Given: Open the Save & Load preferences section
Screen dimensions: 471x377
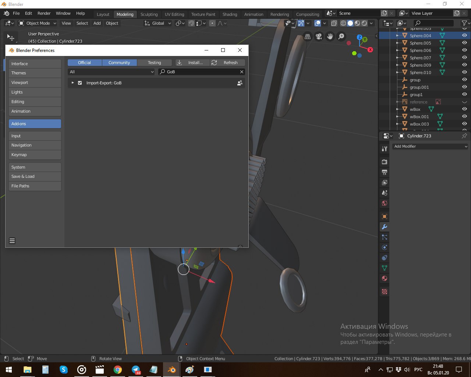Looking at the screenshot, I should (x=35, y=176).
